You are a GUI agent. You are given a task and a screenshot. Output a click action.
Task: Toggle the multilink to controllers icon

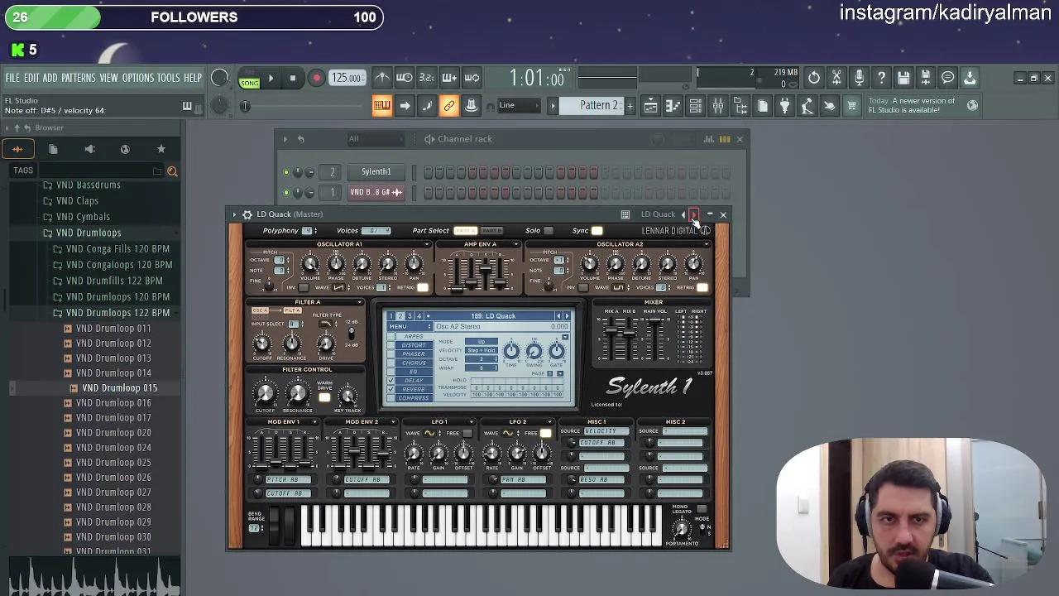448,106
